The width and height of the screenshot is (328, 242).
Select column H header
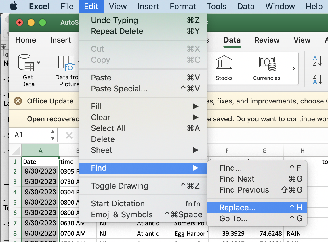[302, 151]
